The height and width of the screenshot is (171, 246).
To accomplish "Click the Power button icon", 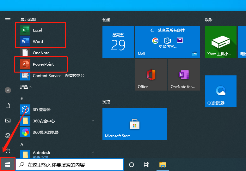I will pos(8,151).
